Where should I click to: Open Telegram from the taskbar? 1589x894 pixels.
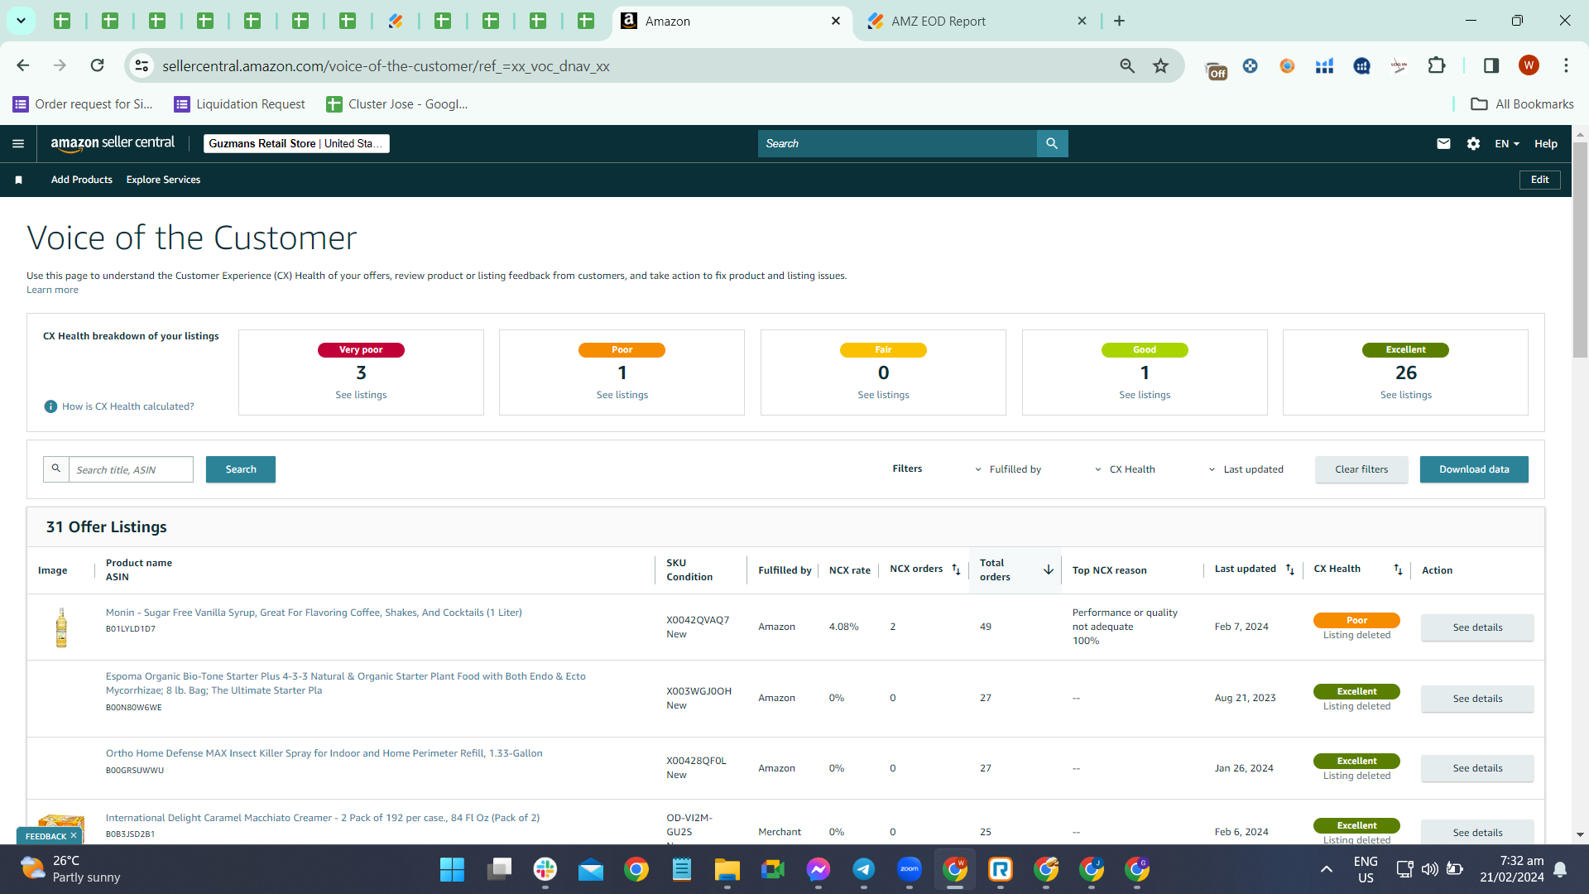[864, 869]
